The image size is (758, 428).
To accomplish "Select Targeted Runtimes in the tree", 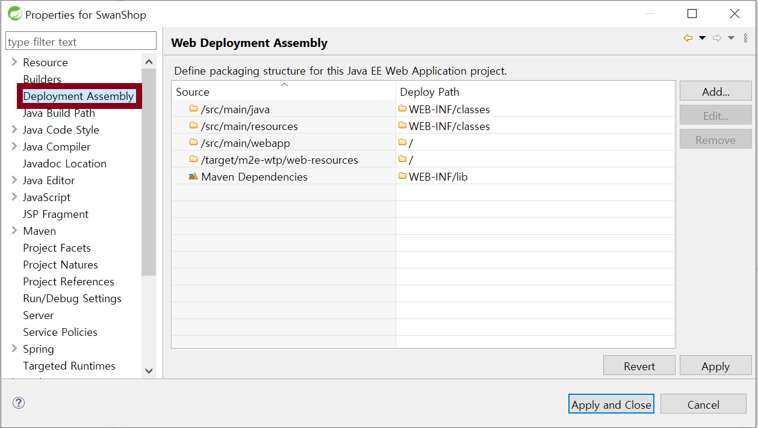I will 69,366.
